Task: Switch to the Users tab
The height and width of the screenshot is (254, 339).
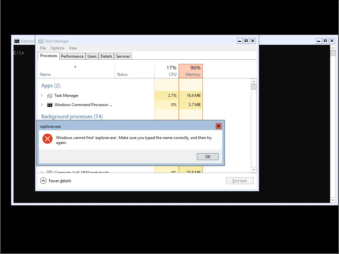Action: coord(92,56)
